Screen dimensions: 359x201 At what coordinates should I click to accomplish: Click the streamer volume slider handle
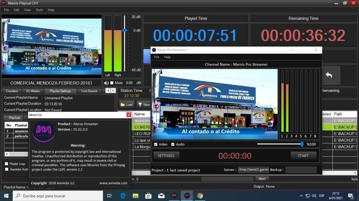302,144
